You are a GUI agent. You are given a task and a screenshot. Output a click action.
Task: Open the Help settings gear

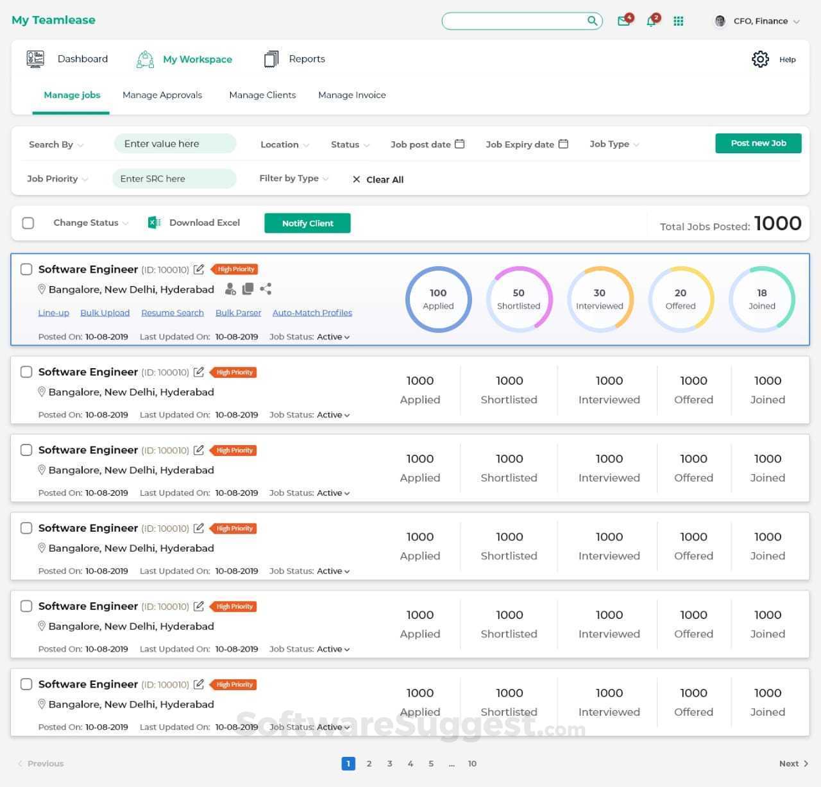(761, 59)
